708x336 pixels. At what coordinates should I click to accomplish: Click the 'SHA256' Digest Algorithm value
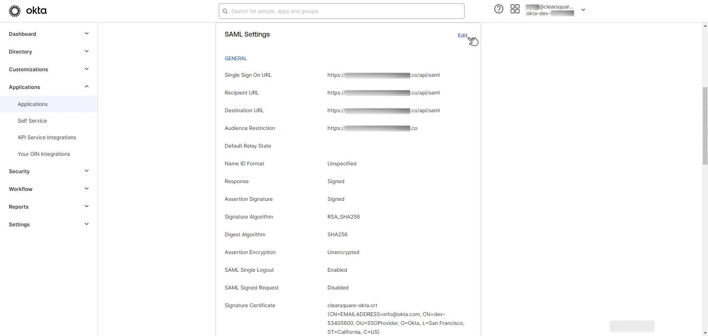(337, 234)
